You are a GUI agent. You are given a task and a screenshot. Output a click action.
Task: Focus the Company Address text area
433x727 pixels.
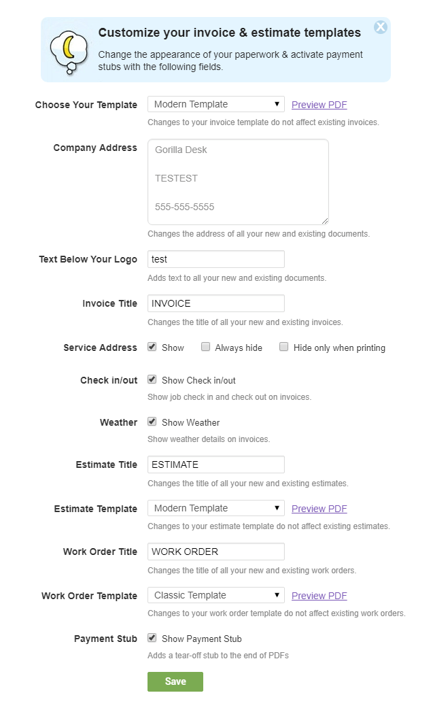(239, 182)
